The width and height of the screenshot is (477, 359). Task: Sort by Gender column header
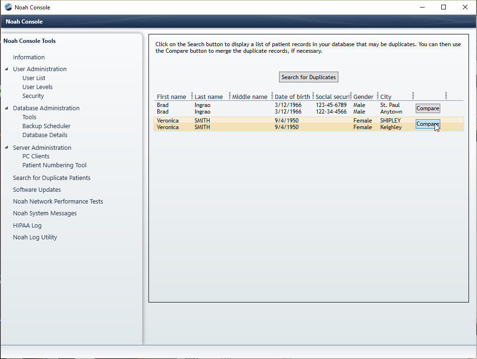[363, 97]
